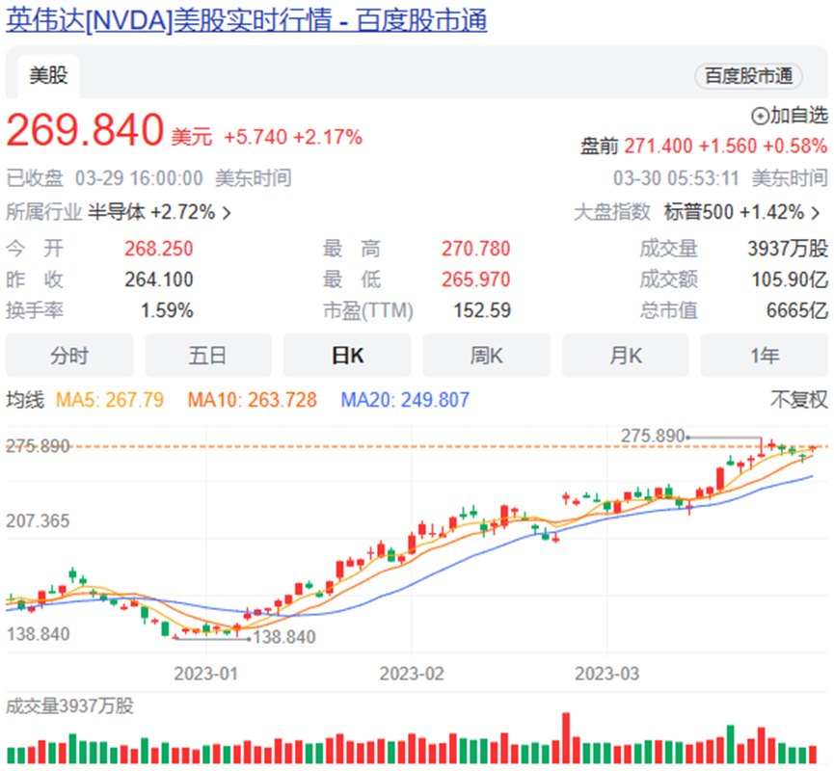Viewport: 834px width, 771px height.
Task: Click the 换手率 value 1.59%
Action: click(167, 310)
